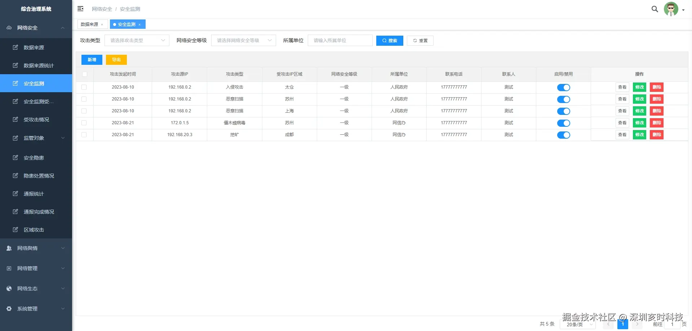Click 查看 for the 172.0.1.5 row
The width and height of the screenshot is (692, 331).
(622, 123)
